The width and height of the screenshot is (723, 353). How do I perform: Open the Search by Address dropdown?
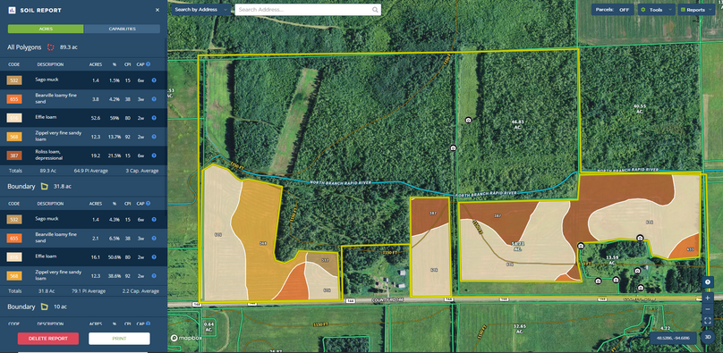tap(201, 10)
